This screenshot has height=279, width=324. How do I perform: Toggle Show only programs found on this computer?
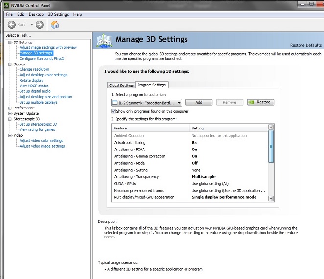[x=113, y=111]
